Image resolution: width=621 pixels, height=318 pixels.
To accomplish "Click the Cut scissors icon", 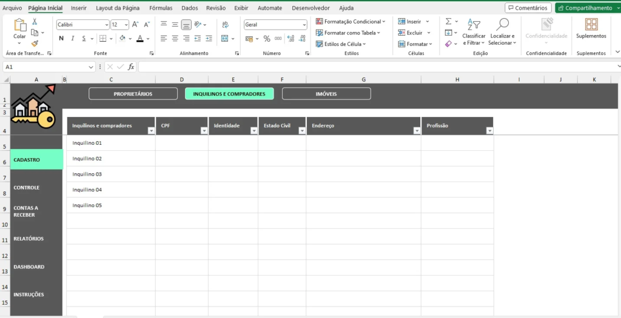I will [x=35, y=21].
